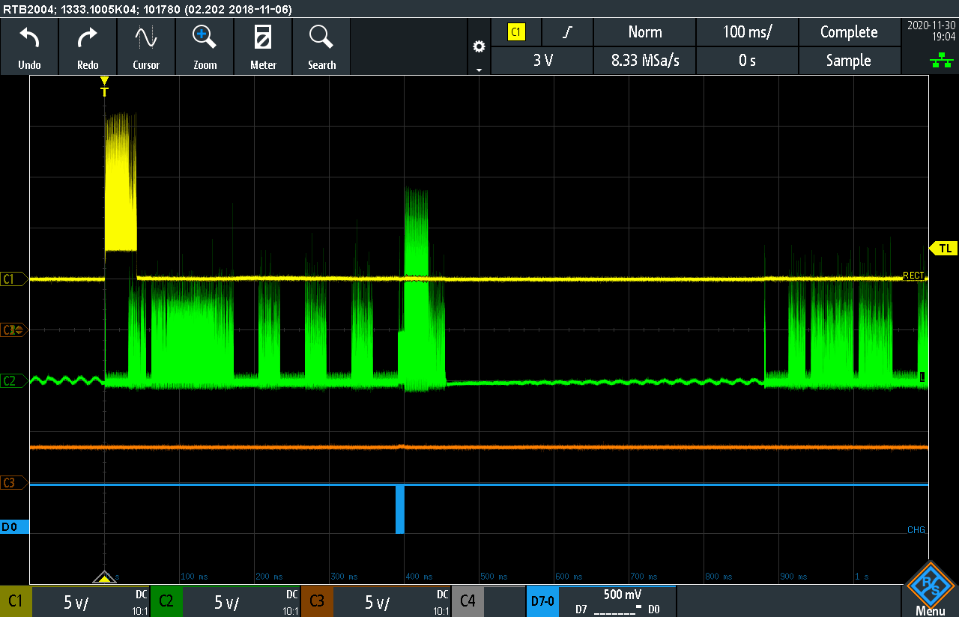This screenshot has width=959, height=617.
Task: Click the date and time display
Action: coord(931,31)
